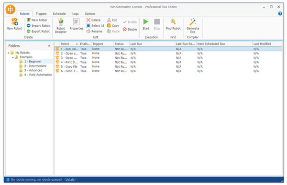Click the Paste ribbon button
This screenshot has height=185, width=287.
[x=113, y=31]
